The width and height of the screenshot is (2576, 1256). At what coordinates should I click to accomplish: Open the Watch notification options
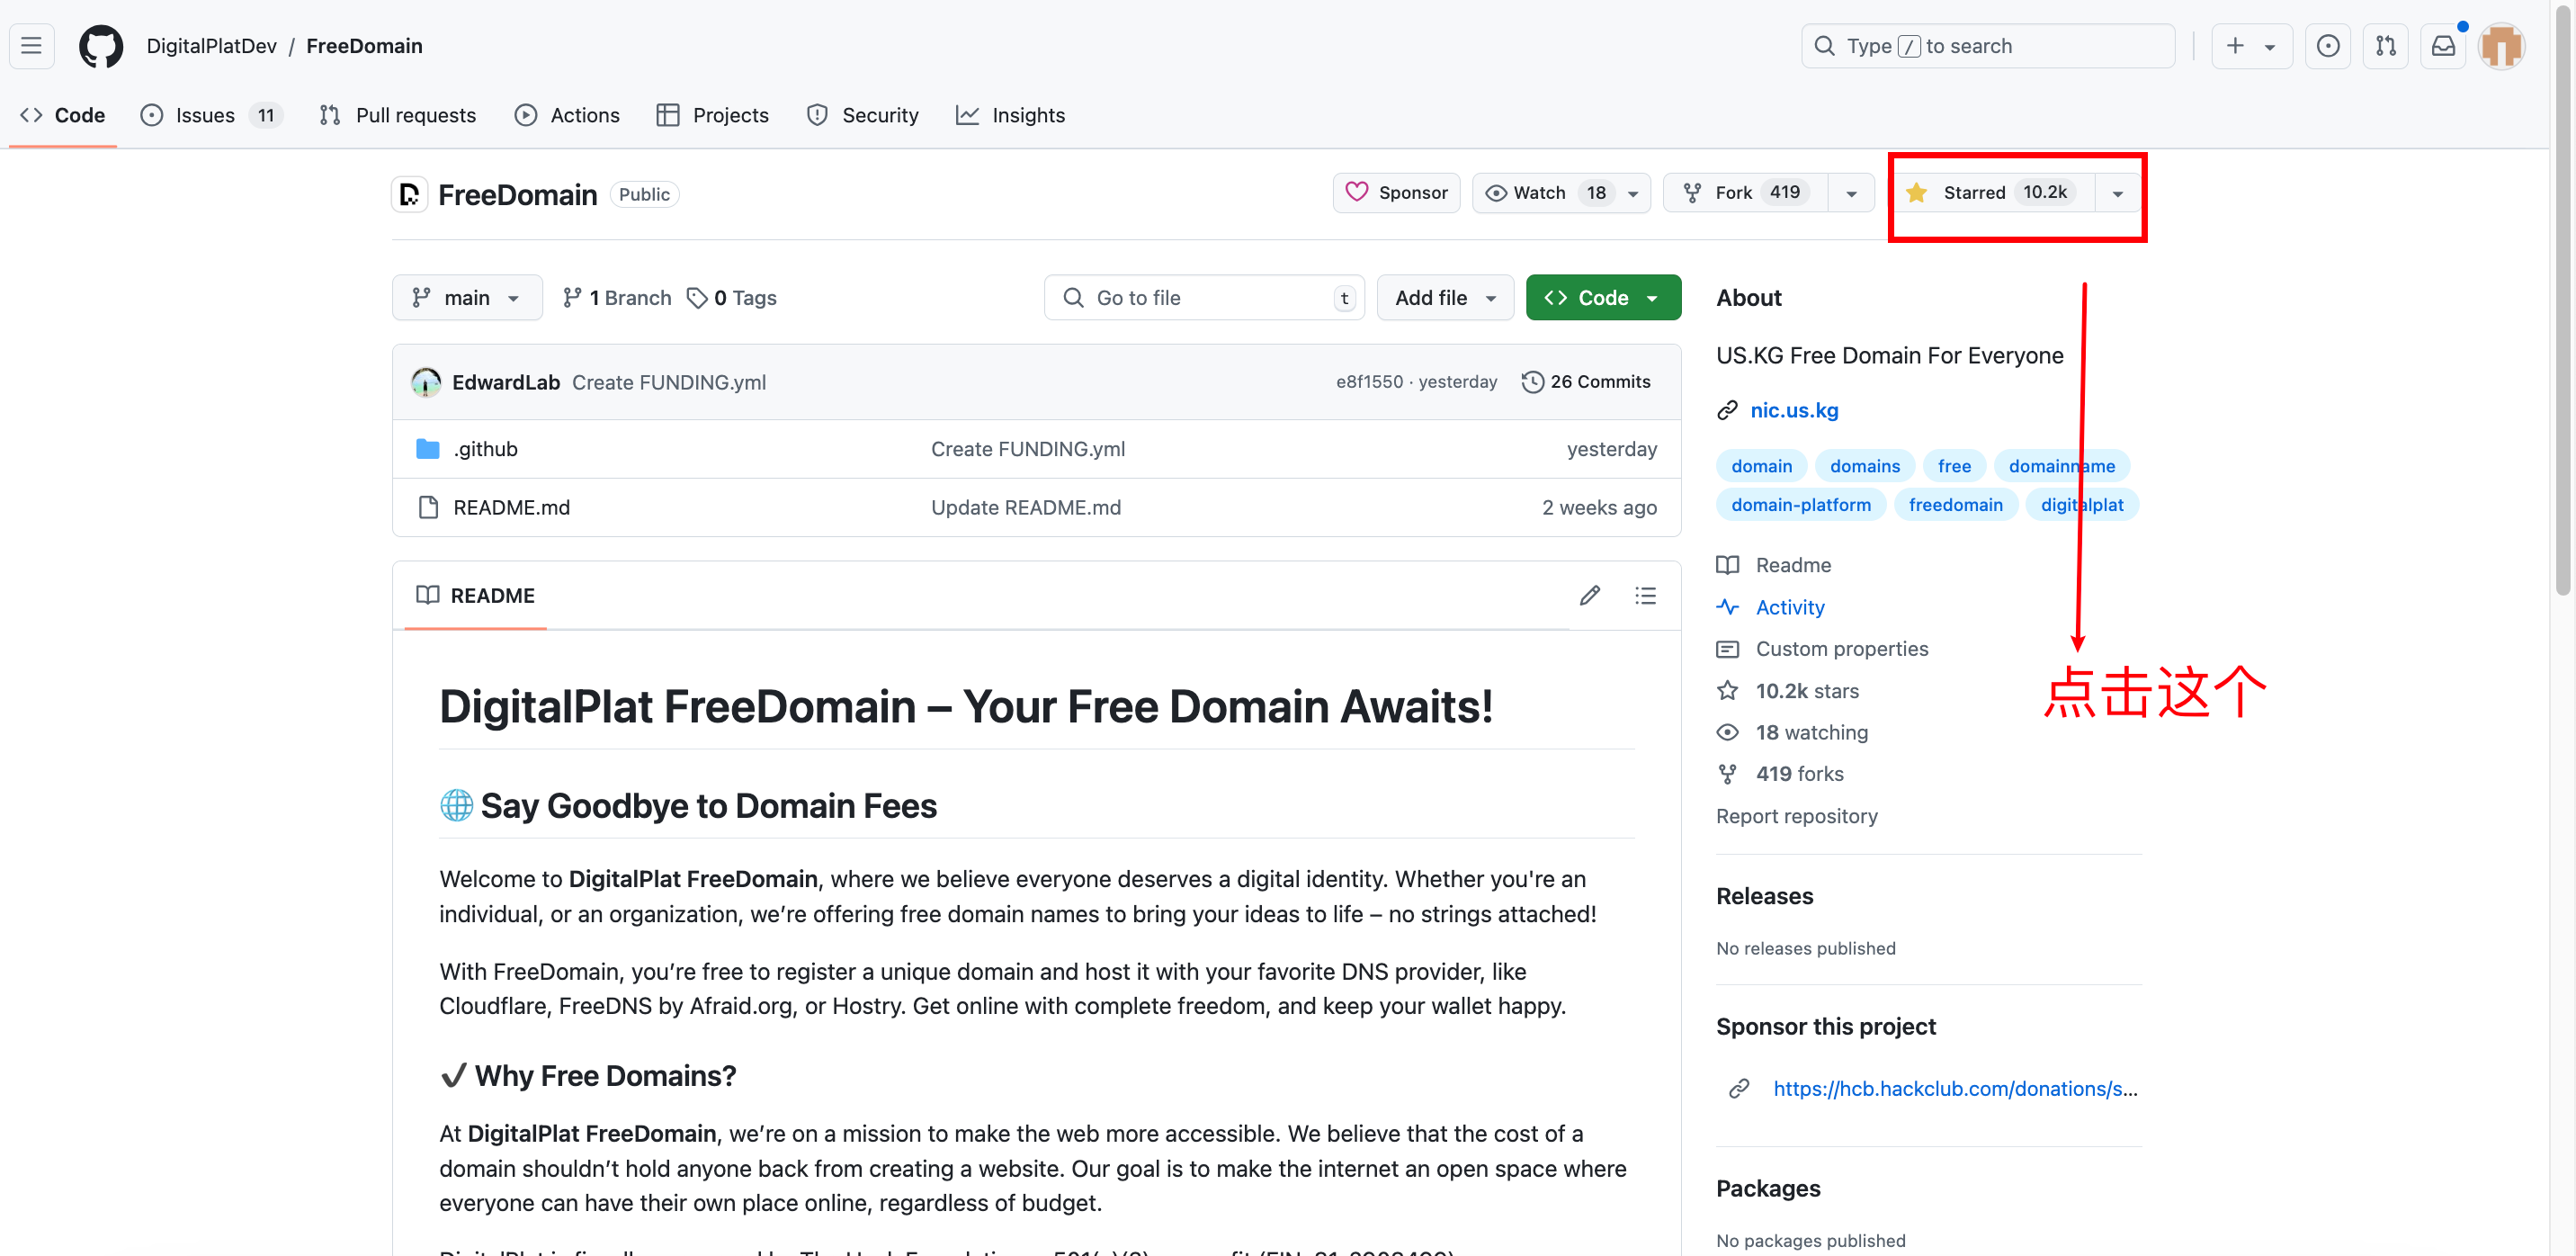(1561, 193)
